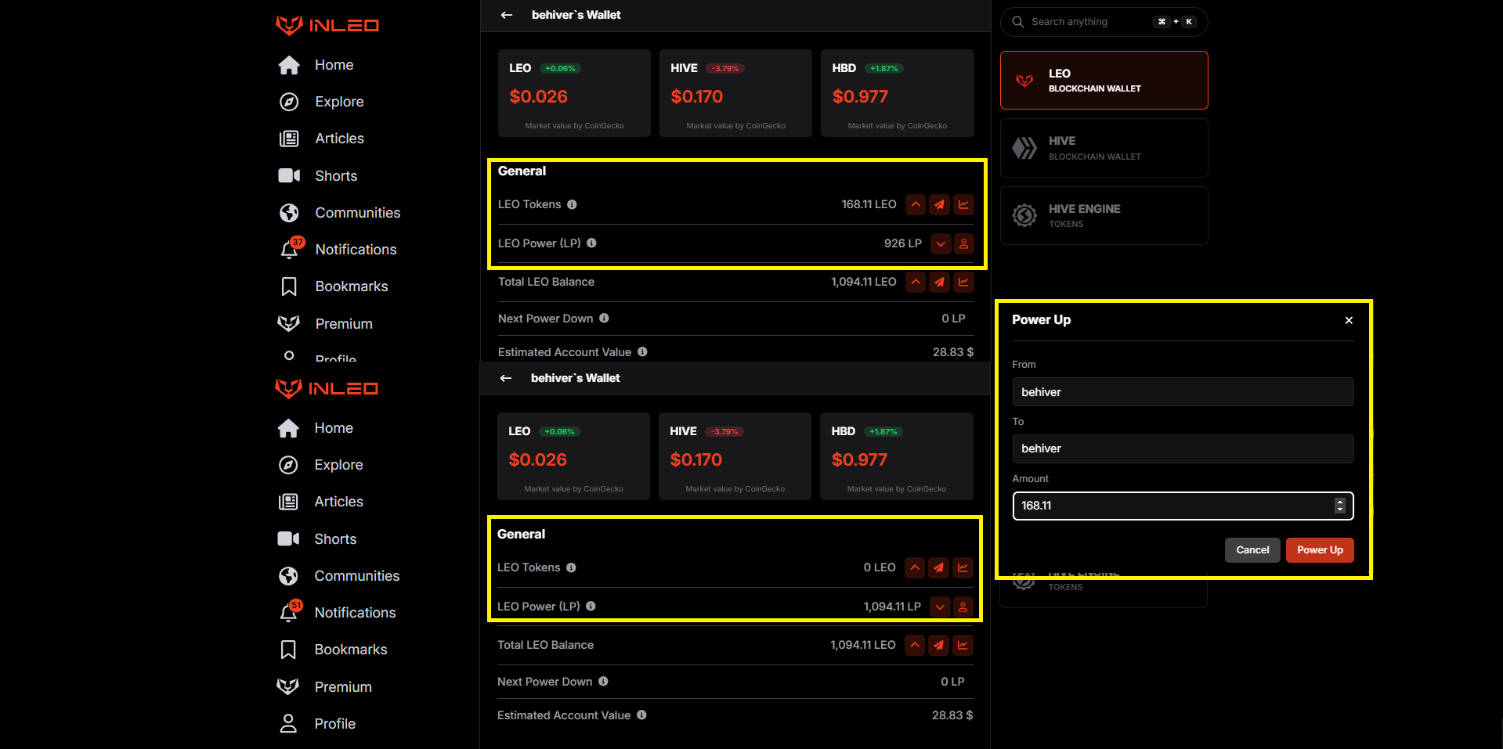This screenshot has width=1503, height=749.
Task: Click the Power Up dialog title
Action: (x=1041, y=320)
